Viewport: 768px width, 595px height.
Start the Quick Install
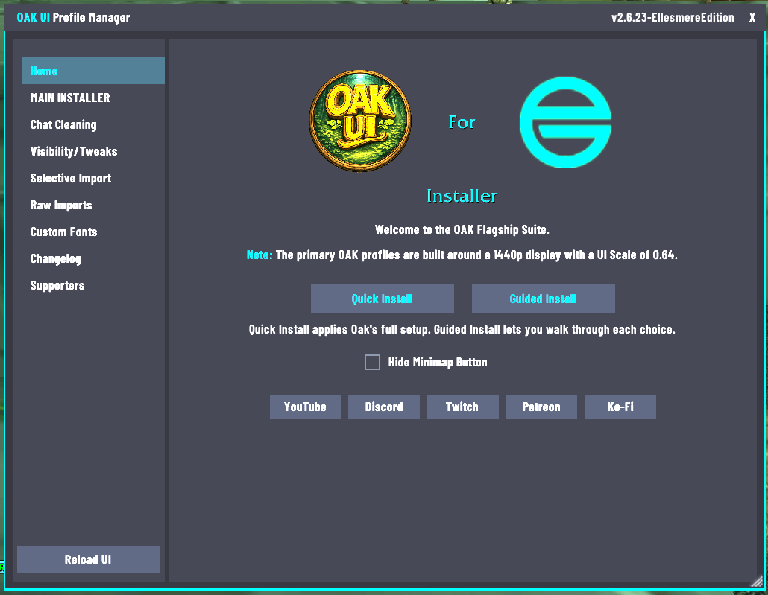tap(382, 299)
